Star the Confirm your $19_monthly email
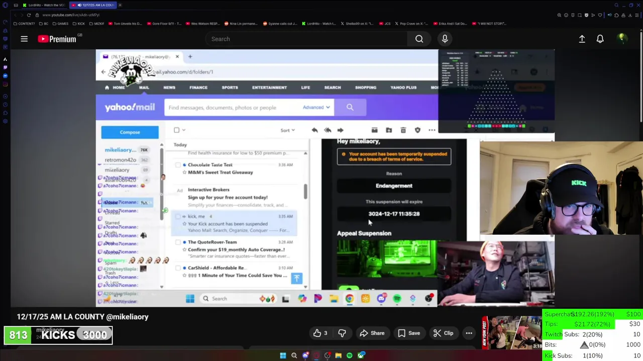The width and height of the screenshot is (643, 361). pos(184,250)
